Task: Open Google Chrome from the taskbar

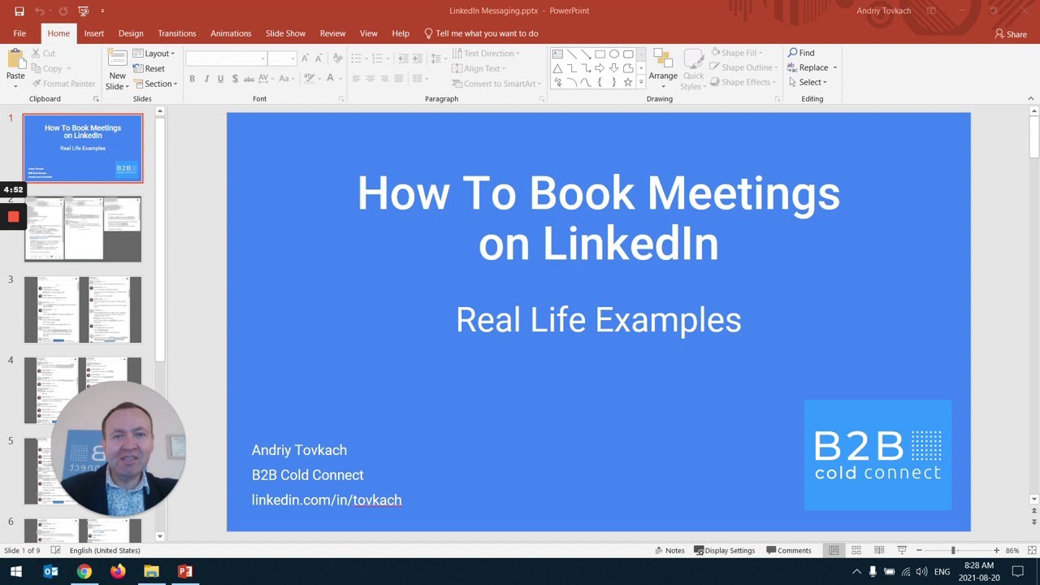Action: tap(84, 571)
